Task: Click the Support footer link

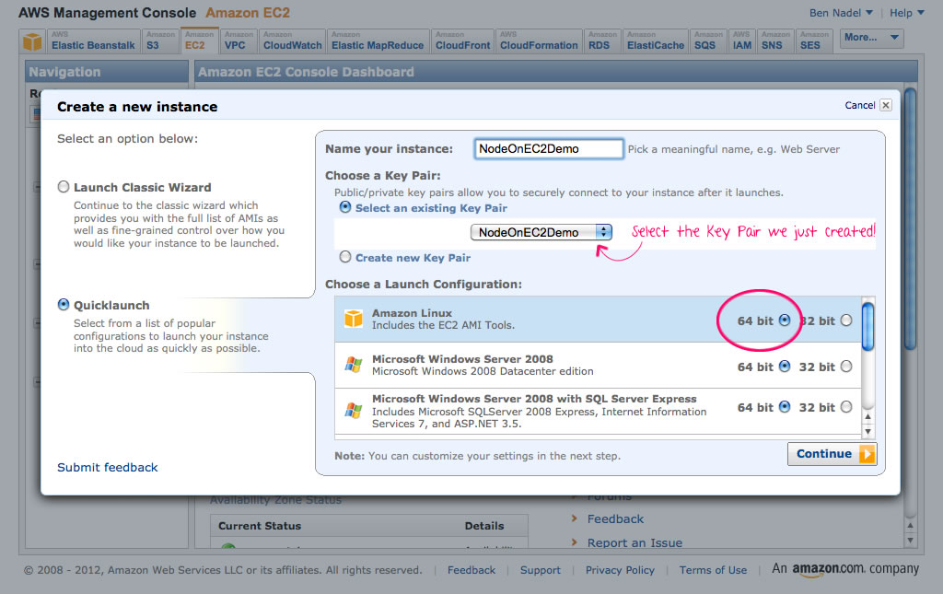Action: point(540,570)
